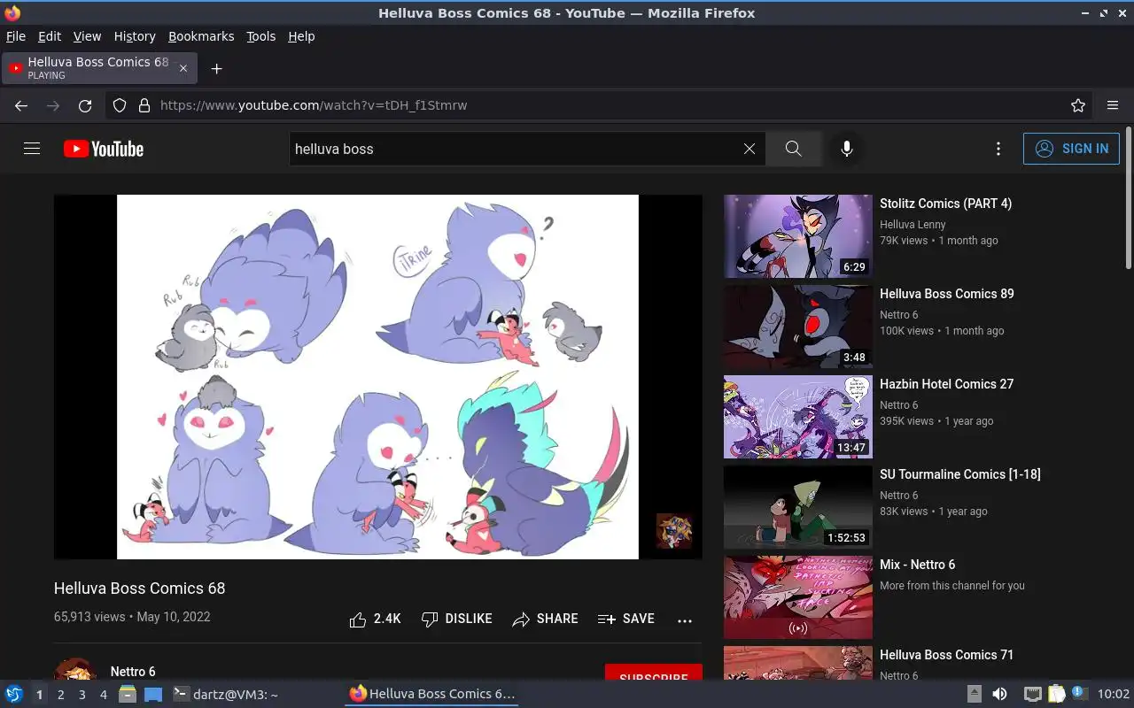Screen dimensions: 1134x708
Task: Open the Firefox application hamburger menu
Action: tap(1113, 105)
